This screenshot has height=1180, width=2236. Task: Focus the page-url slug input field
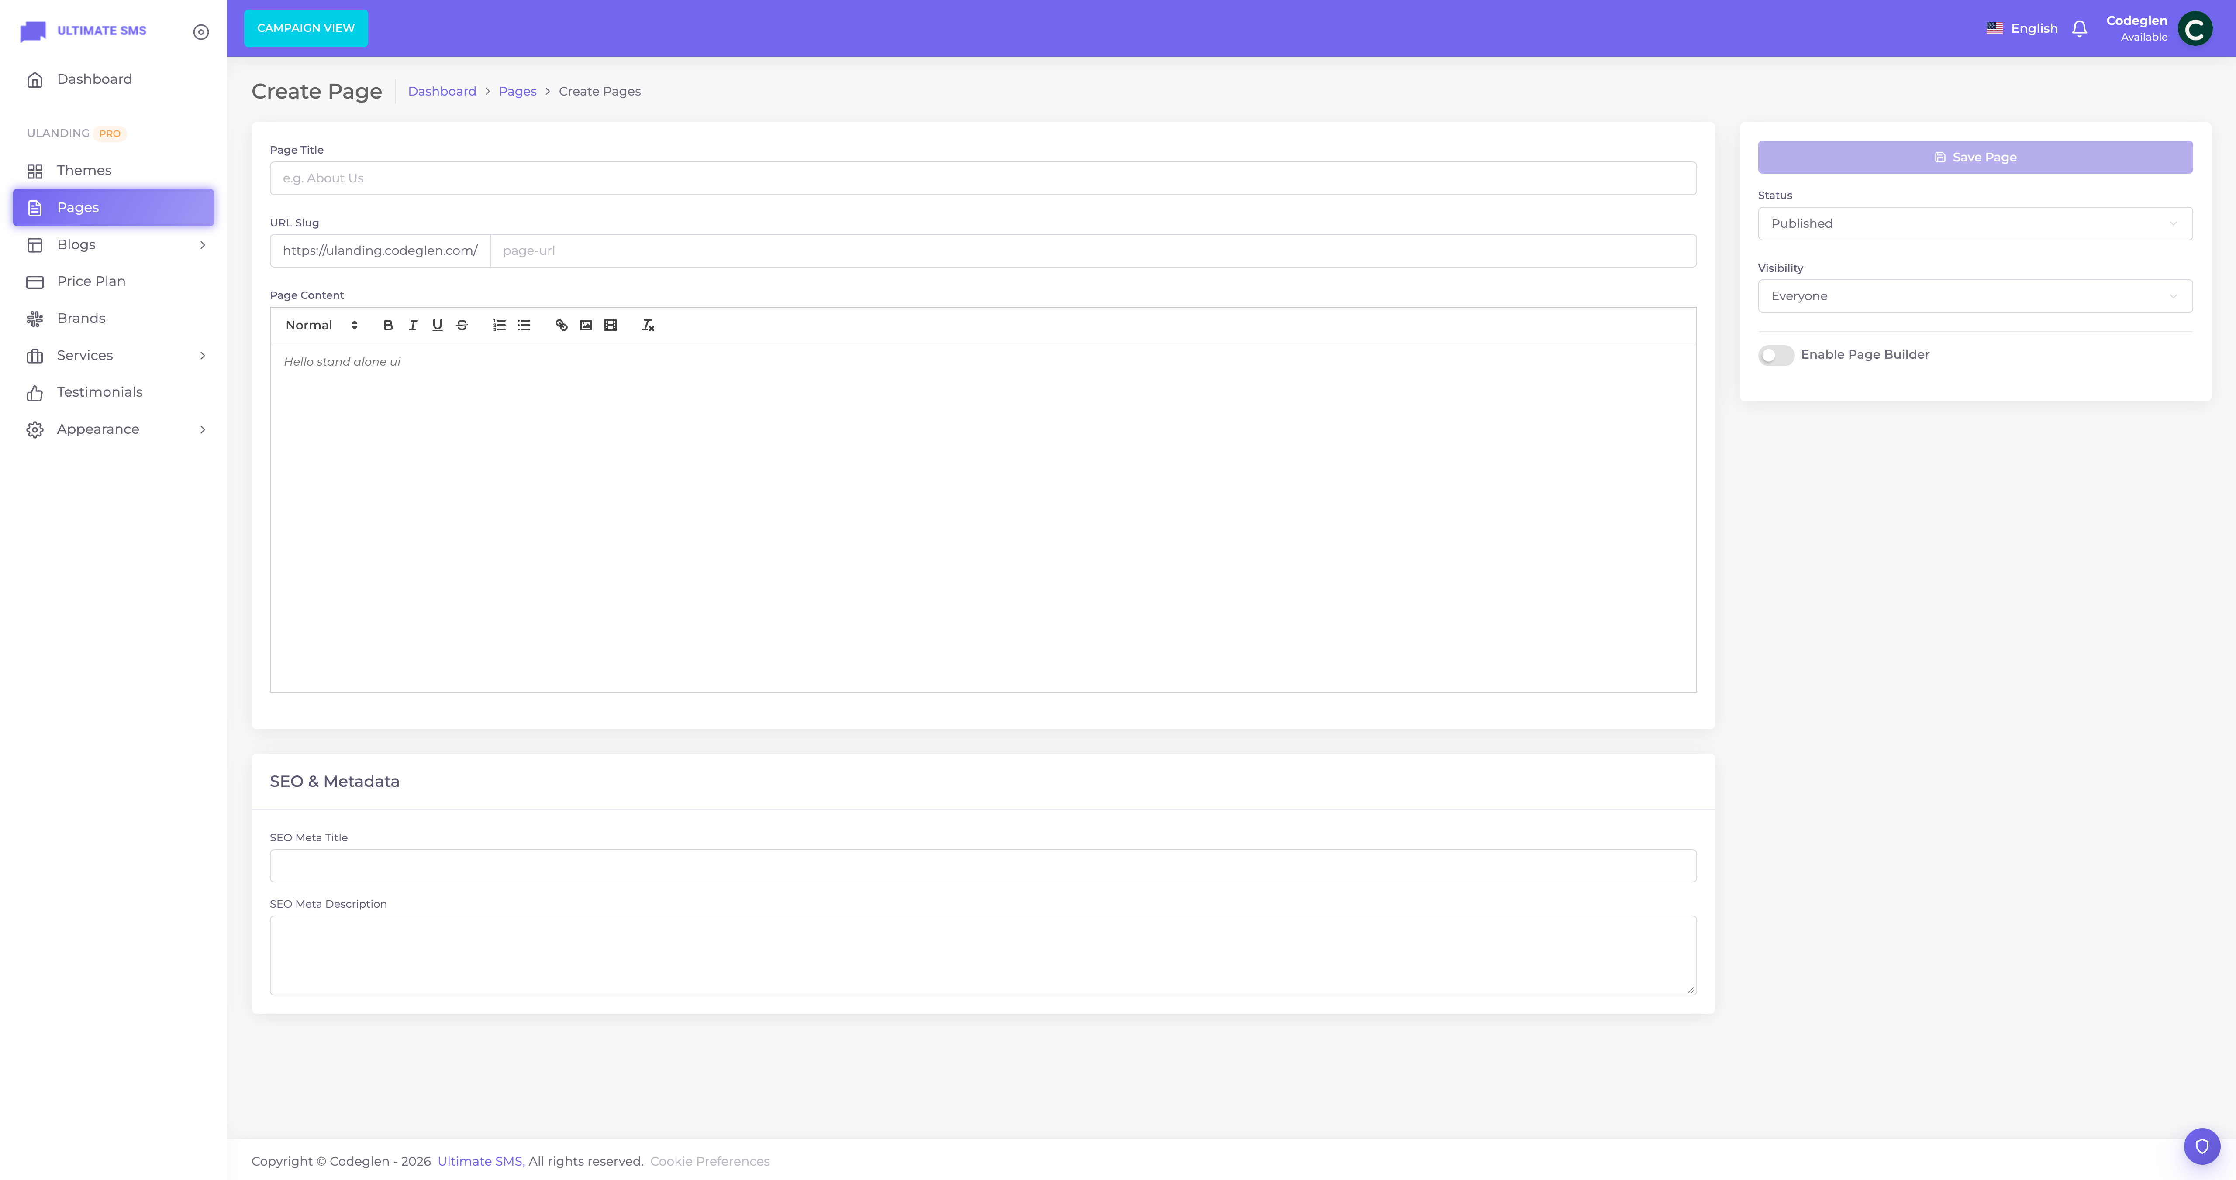click(x=1093, y=251)
